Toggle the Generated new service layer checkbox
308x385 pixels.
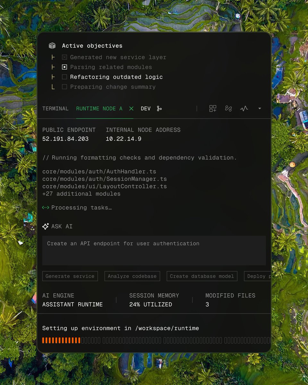pyautogui.click(x=64, y=57)
